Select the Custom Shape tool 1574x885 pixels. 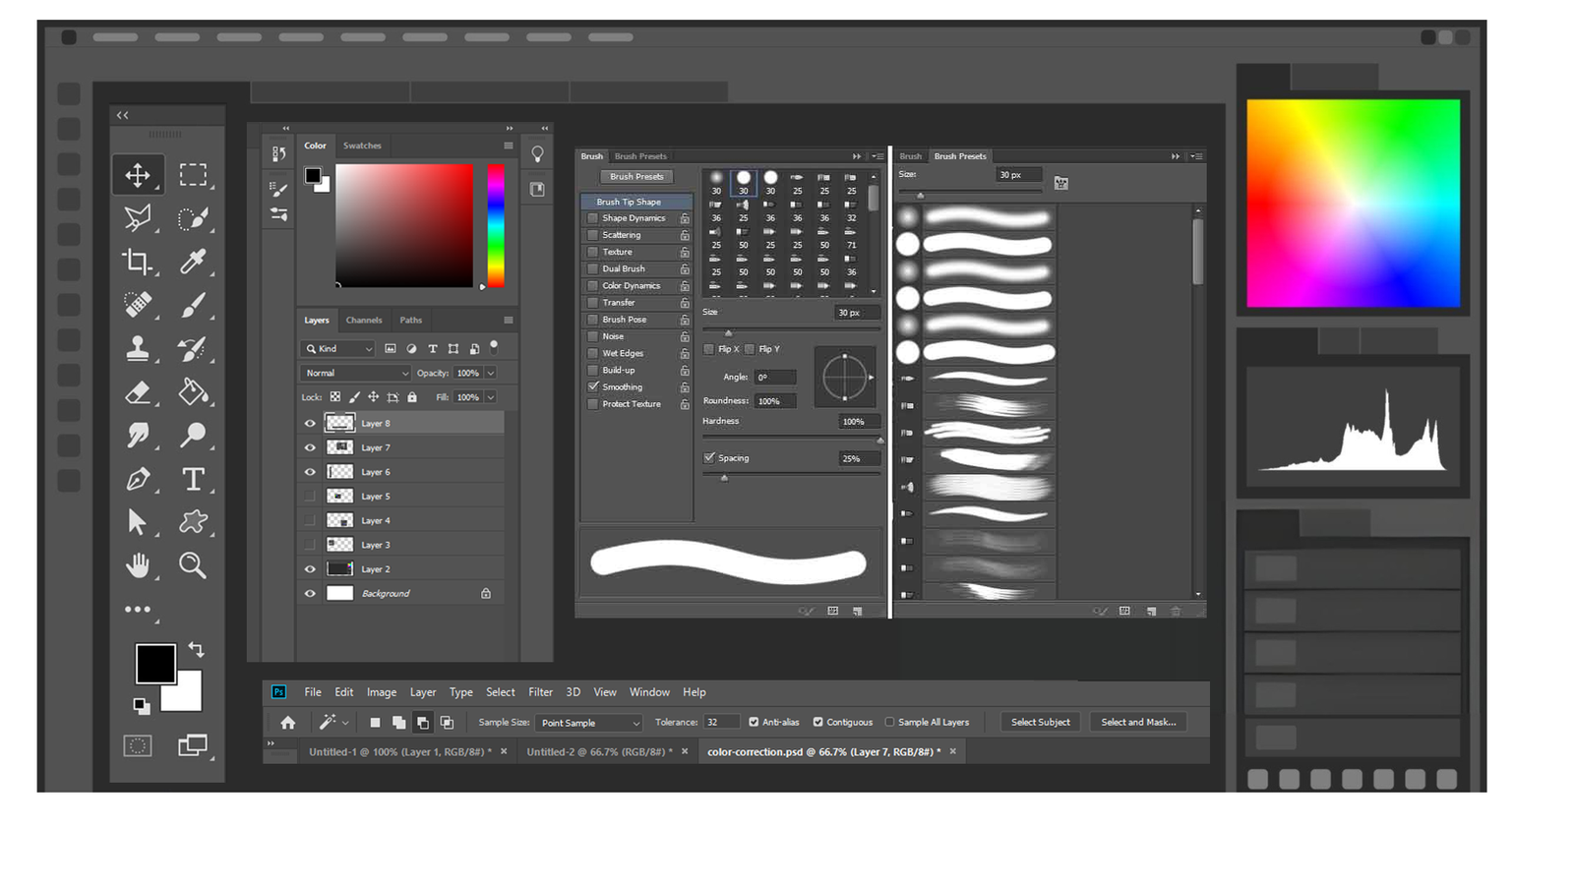193,521
